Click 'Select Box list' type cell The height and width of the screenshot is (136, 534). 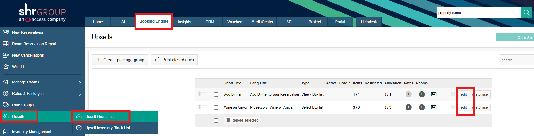click(x=312, y=107)
